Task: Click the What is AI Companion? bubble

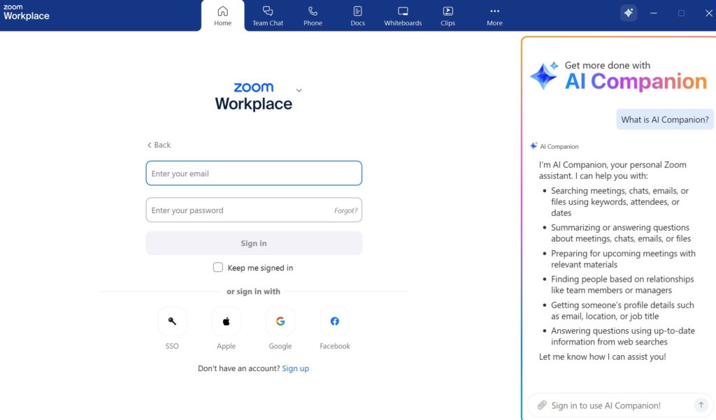Action: pos(665,120)
